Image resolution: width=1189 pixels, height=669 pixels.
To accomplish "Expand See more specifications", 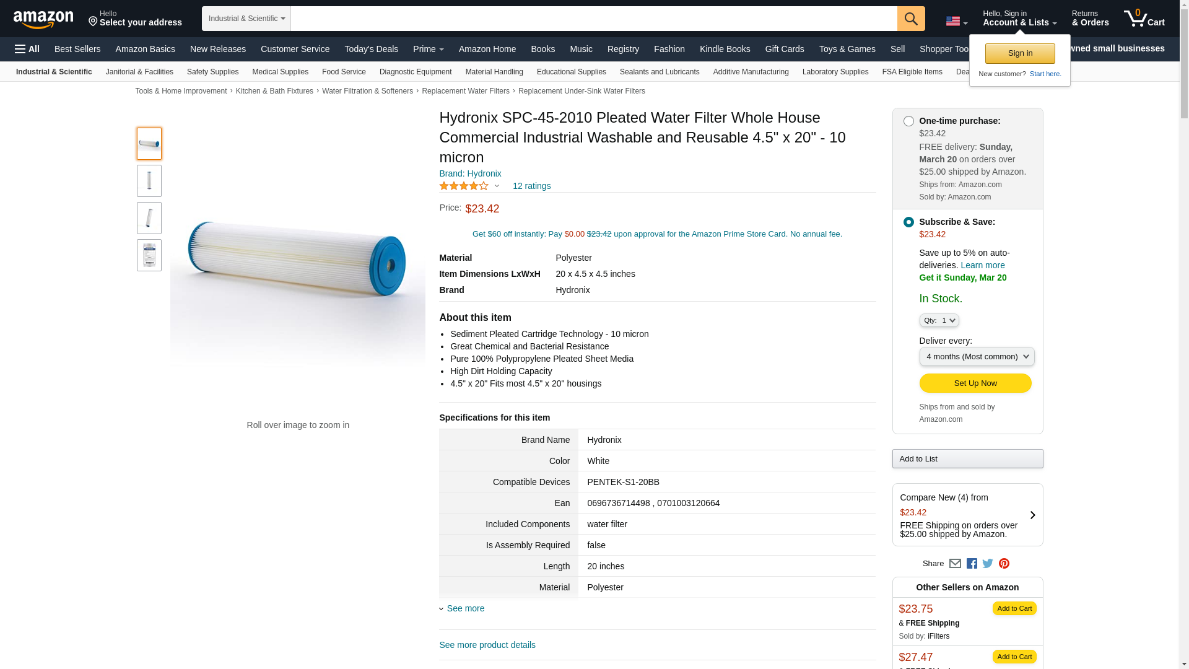I will coord(465,609).
